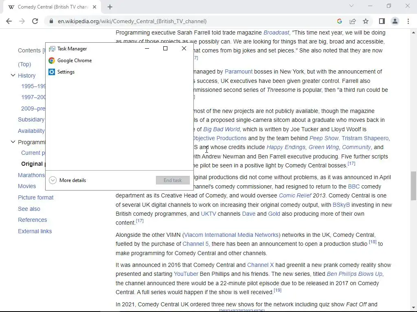
Task: Open the Chrome three-dot menu
Action: tap(408, 21)
